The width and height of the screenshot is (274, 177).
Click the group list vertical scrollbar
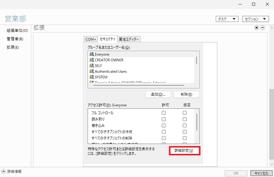[197, 60]
